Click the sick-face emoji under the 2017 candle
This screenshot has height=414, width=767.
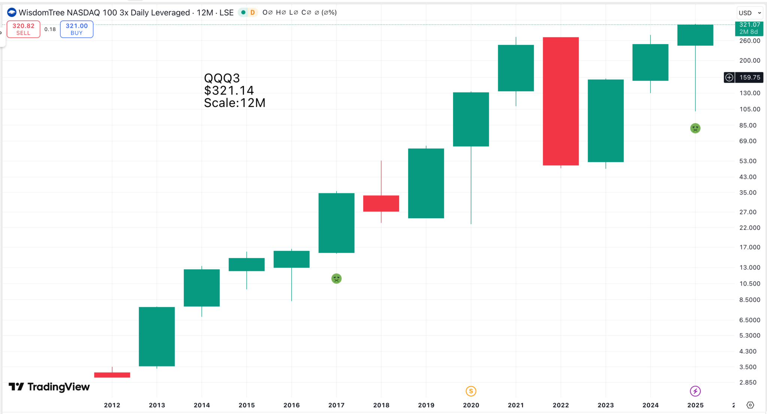point(336,278)
